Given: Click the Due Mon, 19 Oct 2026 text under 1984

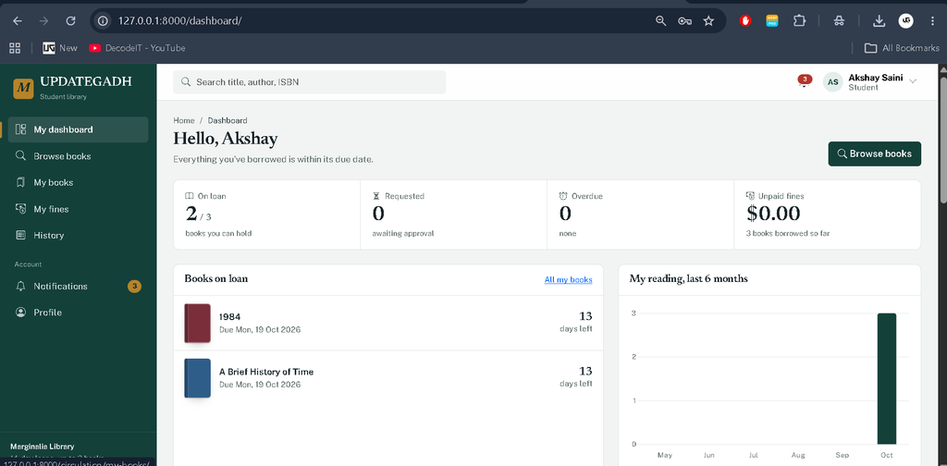Looking at the screenshot, I should tap(260, 329).
